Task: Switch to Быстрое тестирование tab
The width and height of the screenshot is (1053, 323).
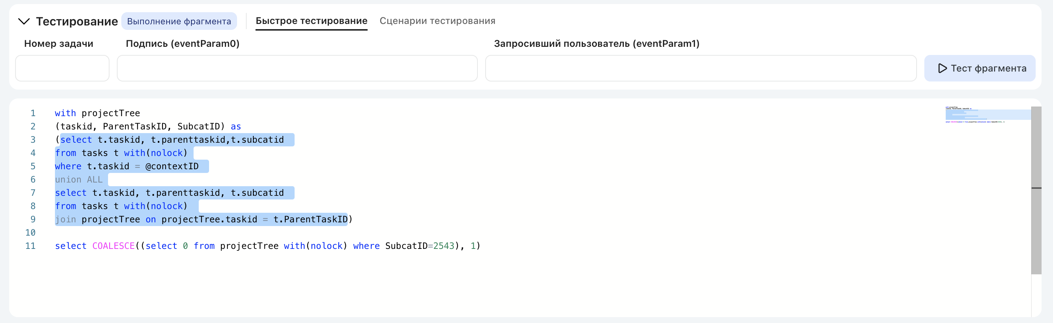Action: coord(312,21)
